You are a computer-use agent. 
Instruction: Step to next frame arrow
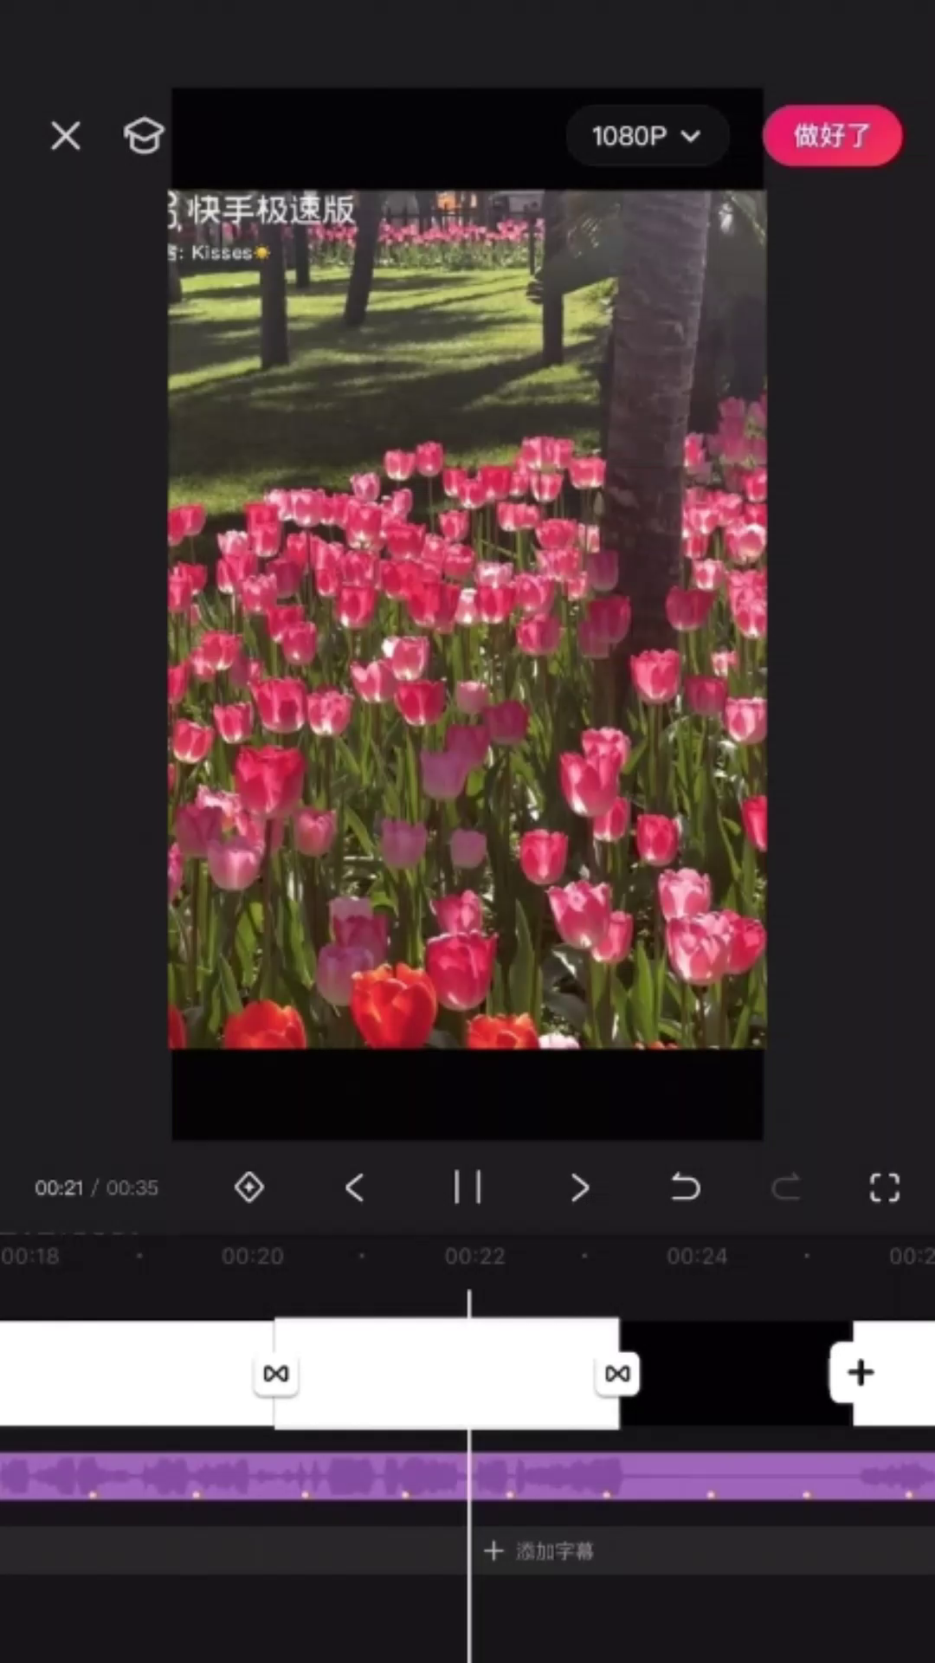pyautogui.click(x=580, y=1187)
